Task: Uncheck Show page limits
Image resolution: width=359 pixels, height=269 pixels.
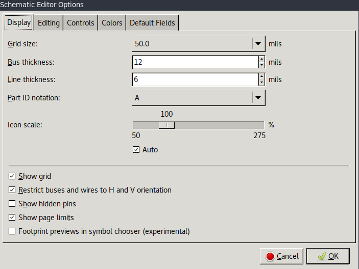Action: point(12,218)
